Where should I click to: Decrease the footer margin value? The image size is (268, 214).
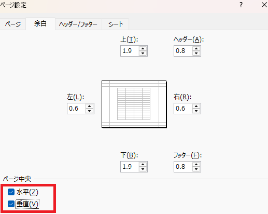[x=196, y=169]
